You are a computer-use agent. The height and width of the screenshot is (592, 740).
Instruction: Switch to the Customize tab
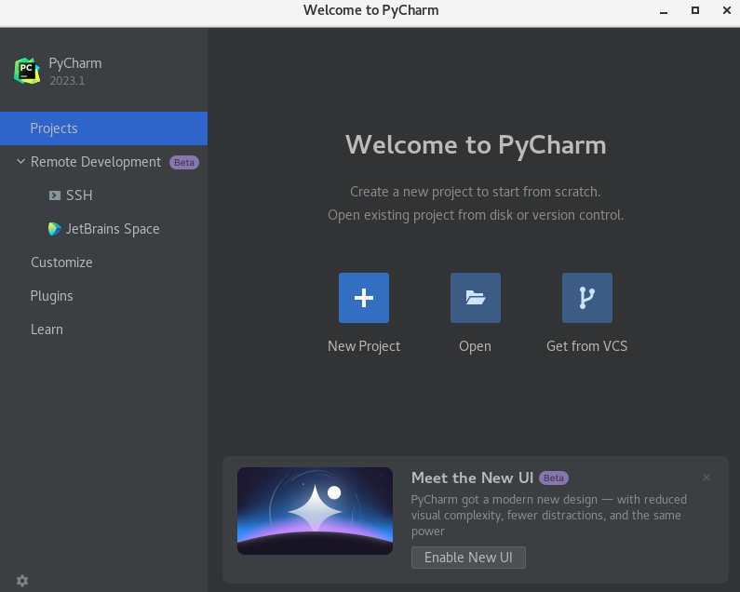(104, 262)
